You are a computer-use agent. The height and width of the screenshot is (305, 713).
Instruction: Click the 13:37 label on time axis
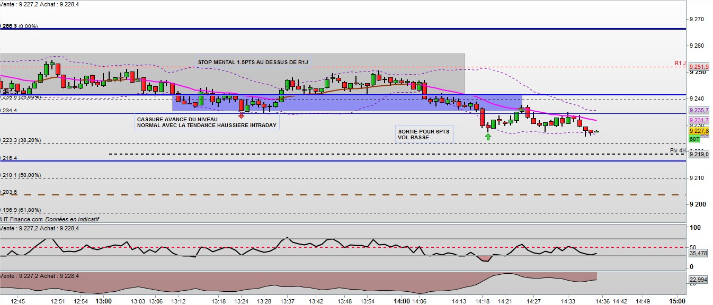[287, 301]
